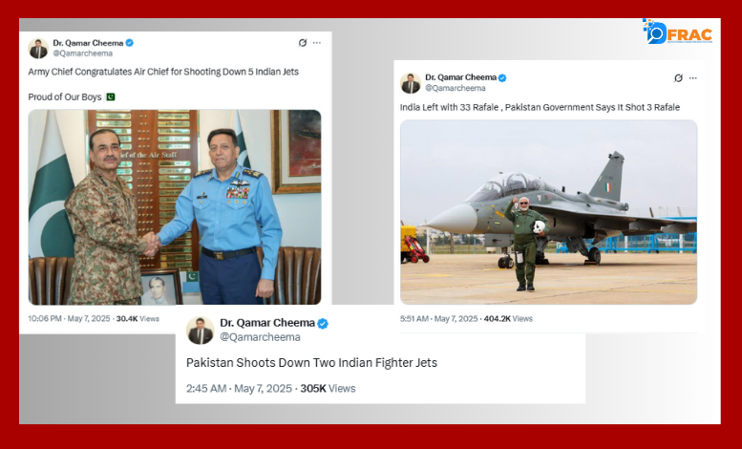Click 10:06 PM May 7, 2025 timestamp
Viewport: 742px width, 449px height.
[69, 319]
